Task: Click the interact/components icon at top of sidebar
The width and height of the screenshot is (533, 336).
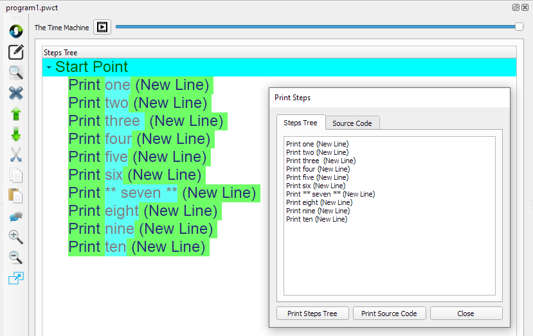Action: coord(16,30)
